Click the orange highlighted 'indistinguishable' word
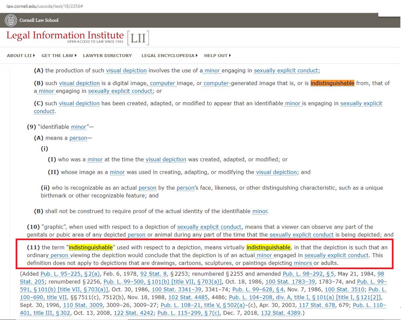 tap(332, 83)
